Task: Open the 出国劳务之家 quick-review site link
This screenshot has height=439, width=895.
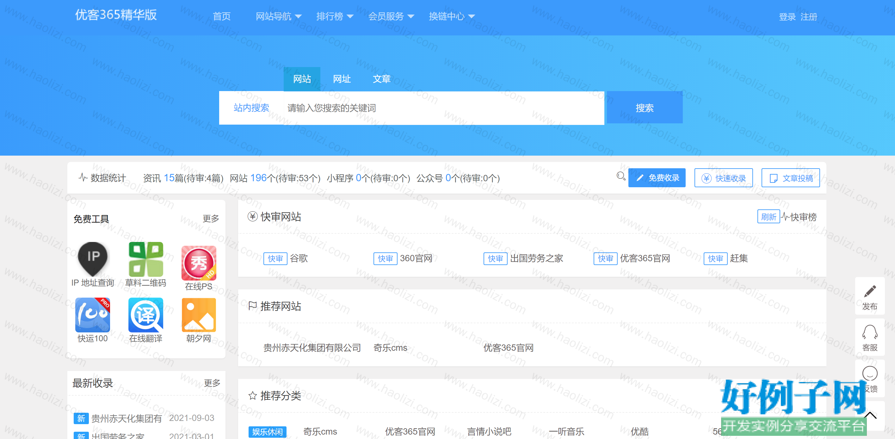Action: click(x=537, y=258)
